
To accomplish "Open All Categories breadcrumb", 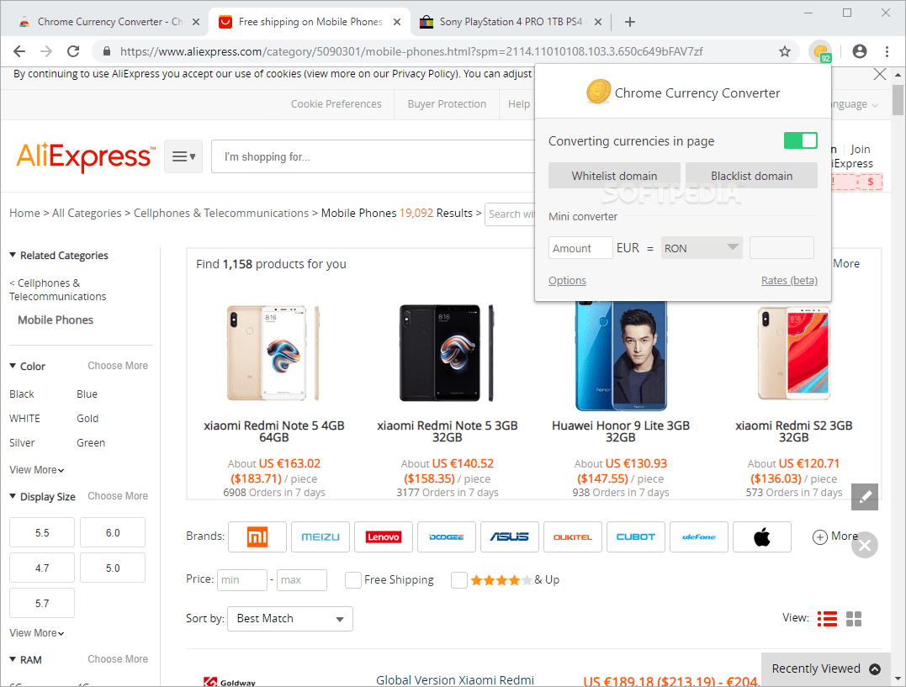I will click(87, 214).
